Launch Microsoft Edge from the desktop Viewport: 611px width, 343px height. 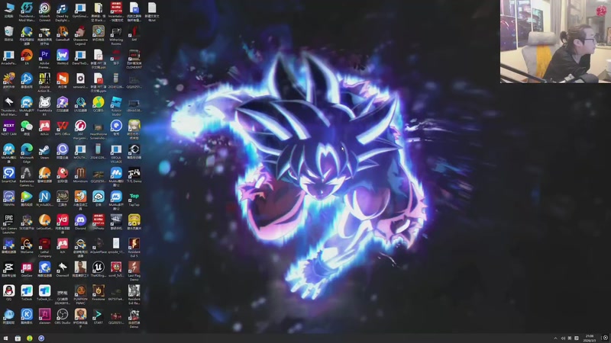(x=27, y=153)
